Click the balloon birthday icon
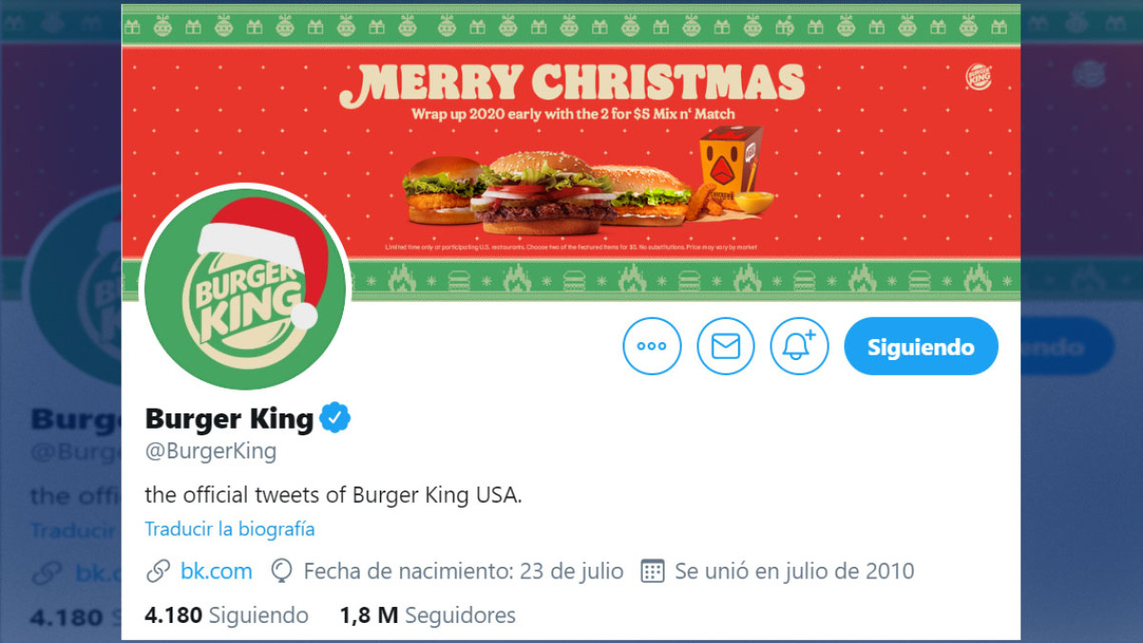 tap(281, 570)
